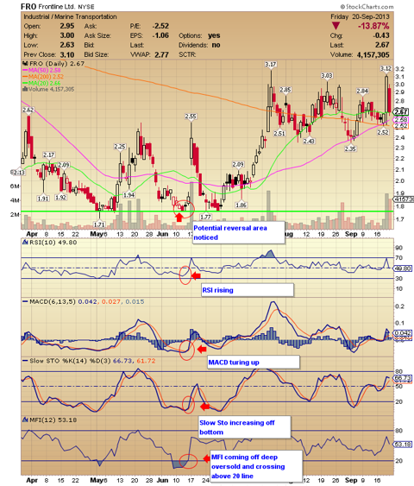Click the RSI rising note
The width and height of the screenshot is (414, 486).
coord(247,290)
